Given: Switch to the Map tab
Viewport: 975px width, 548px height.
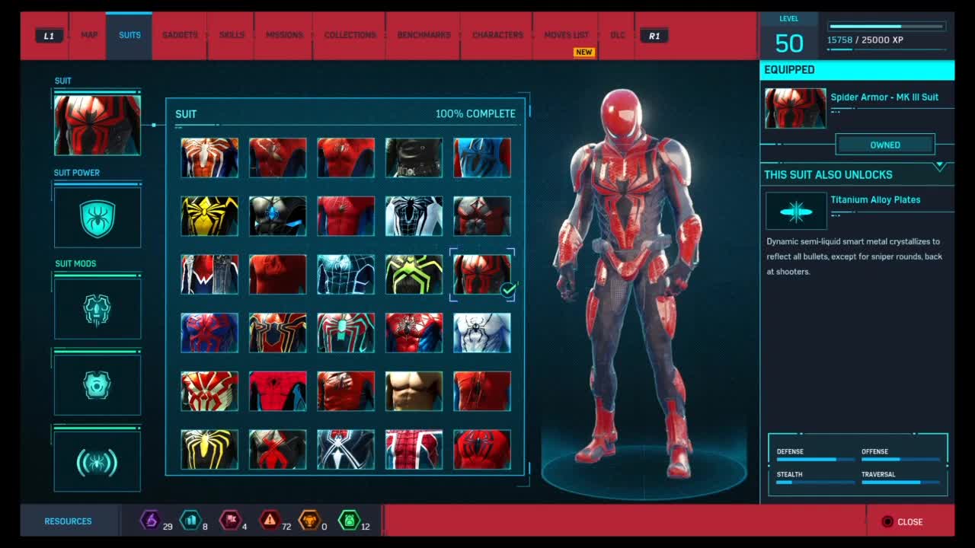Looking at the screenshot, I should click(x=89, y=35).
